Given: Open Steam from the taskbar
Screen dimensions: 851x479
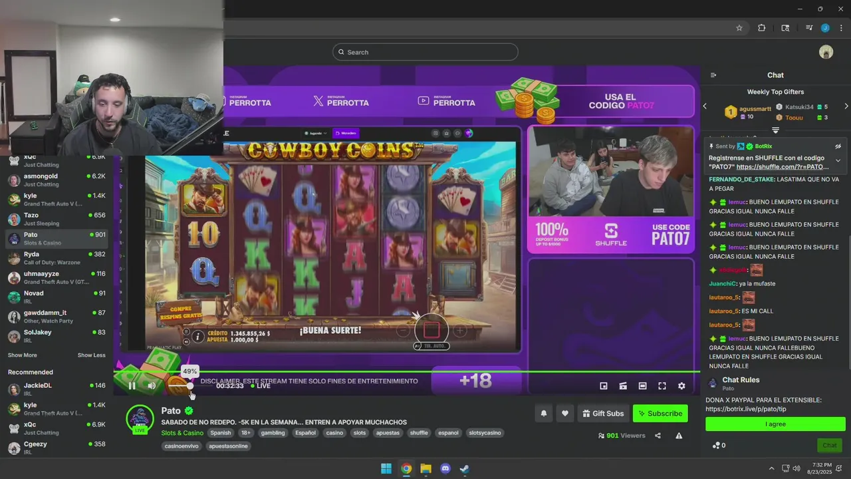Looking at the screenshot, I should point(465,468).
